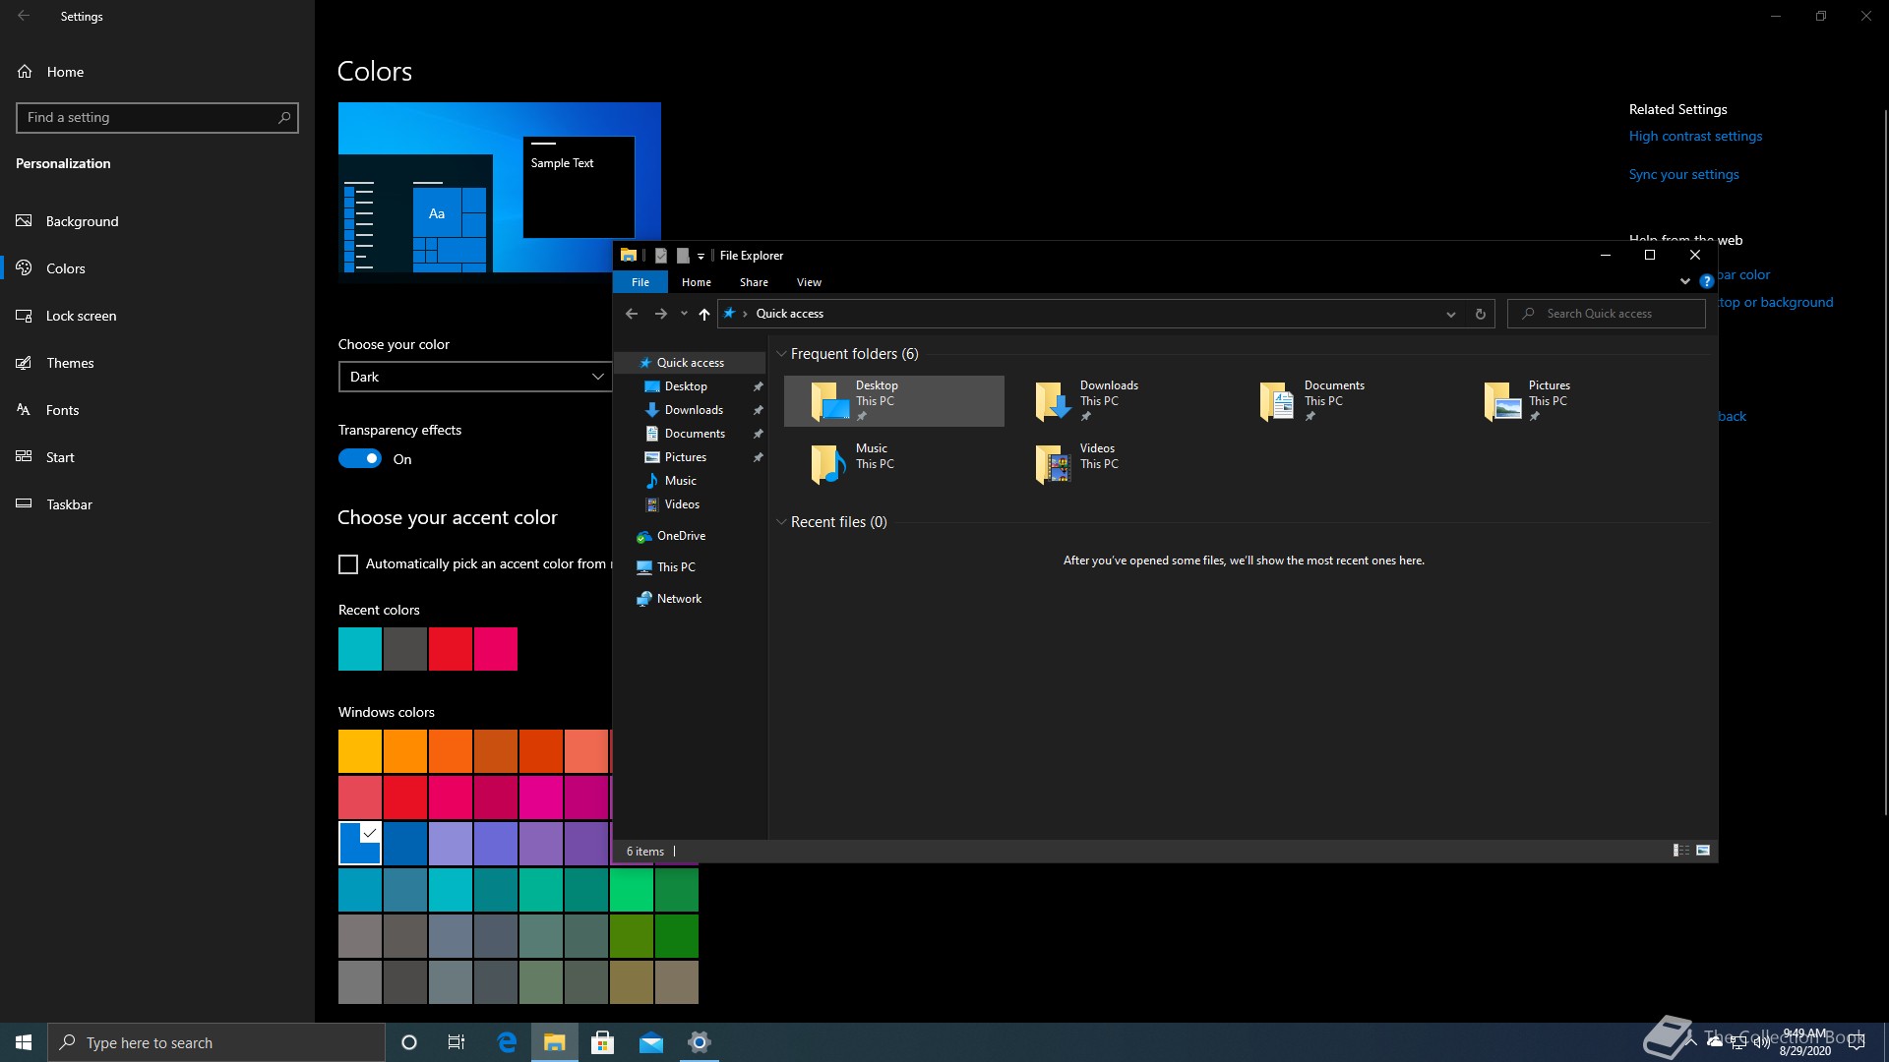Expand the File Explorer ribbon chevron
Screen dimensions: 1889x1062
click(1684, 281)
